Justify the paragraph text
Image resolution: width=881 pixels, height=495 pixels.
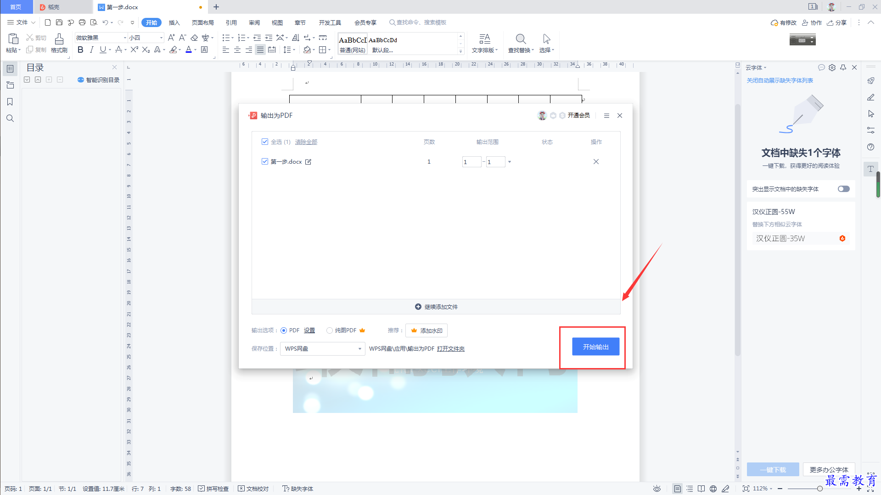(260, 50)
